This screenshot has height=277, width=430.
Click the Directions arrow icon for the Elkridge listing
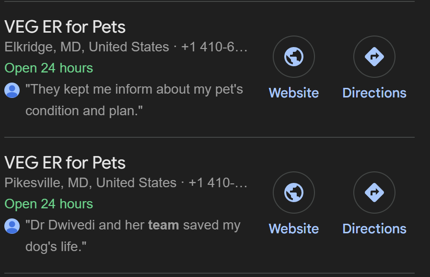point(374,57)
